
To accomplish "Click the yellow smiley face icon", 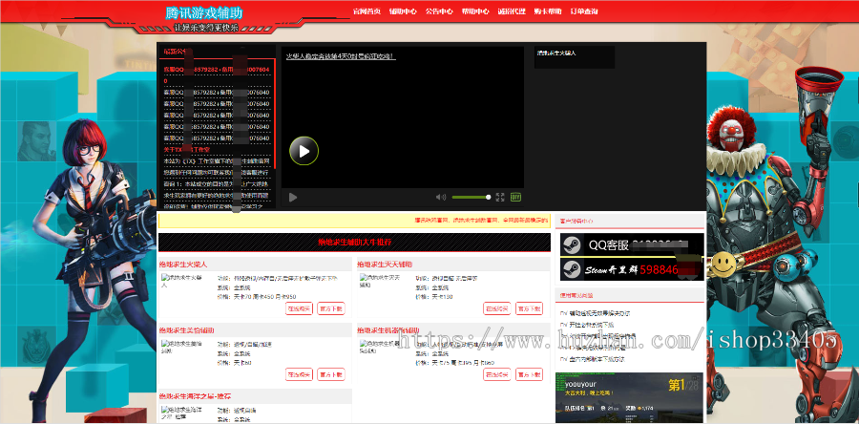I will (x=723, y=264).
